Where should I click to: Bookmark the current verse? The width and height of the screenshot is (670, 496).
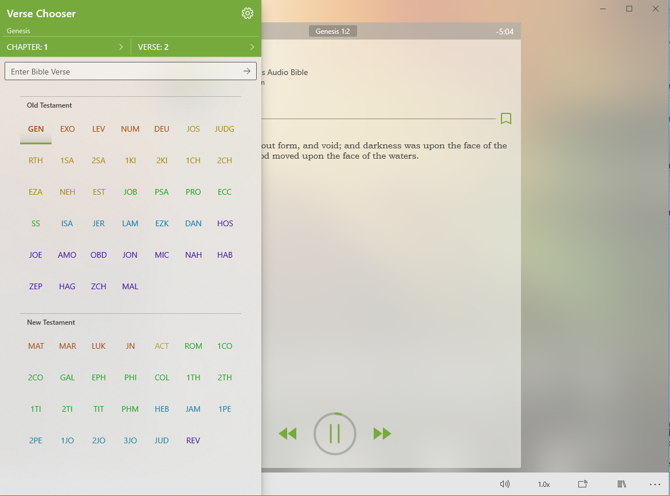click(x=506, y=119)
